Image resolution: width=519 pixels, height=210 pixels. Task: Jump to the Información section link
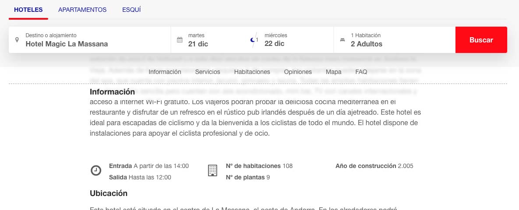165,72
